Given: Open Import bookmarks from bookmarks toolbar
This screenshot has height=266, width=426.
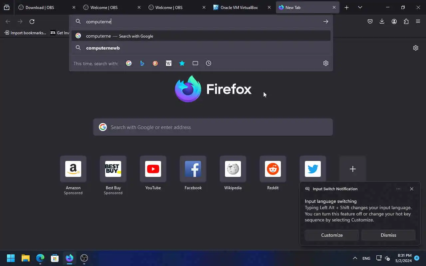Looking at the screenshot, I should pos(25,33).
